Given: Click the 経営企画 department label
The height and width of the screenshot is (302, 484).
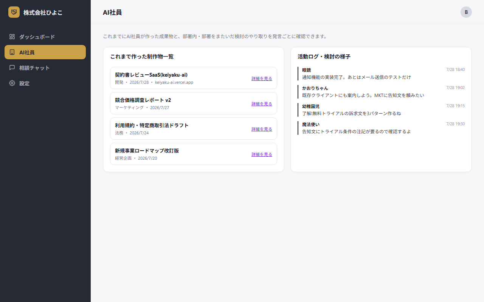Looking at the screenshot, I should pyautogui.click(x=123, y=158).
